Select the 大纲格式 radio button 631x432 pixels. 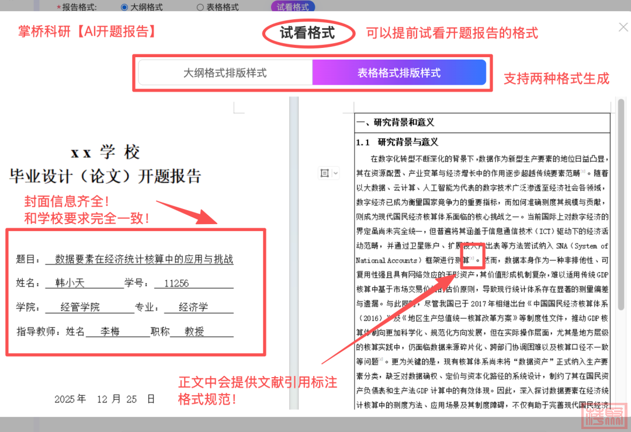[x=124, y=8]
